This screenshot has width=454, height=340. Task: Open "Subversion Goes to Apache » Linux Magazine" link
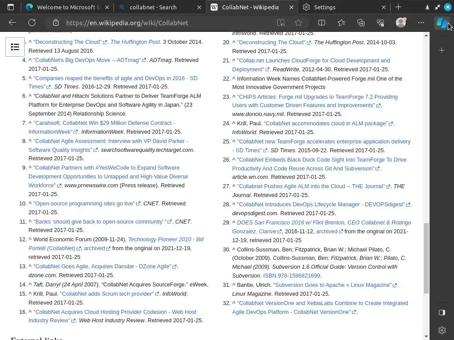pos(333,285)
